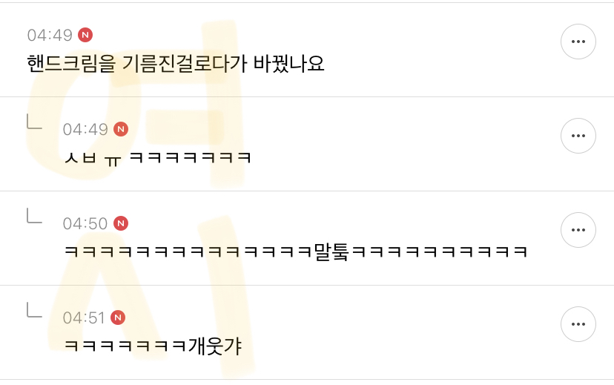Image resolution: width=614 pixels, height=385 pixels.
Task: Select the 04:50 timestamp
Action: (x=85, y=223)
